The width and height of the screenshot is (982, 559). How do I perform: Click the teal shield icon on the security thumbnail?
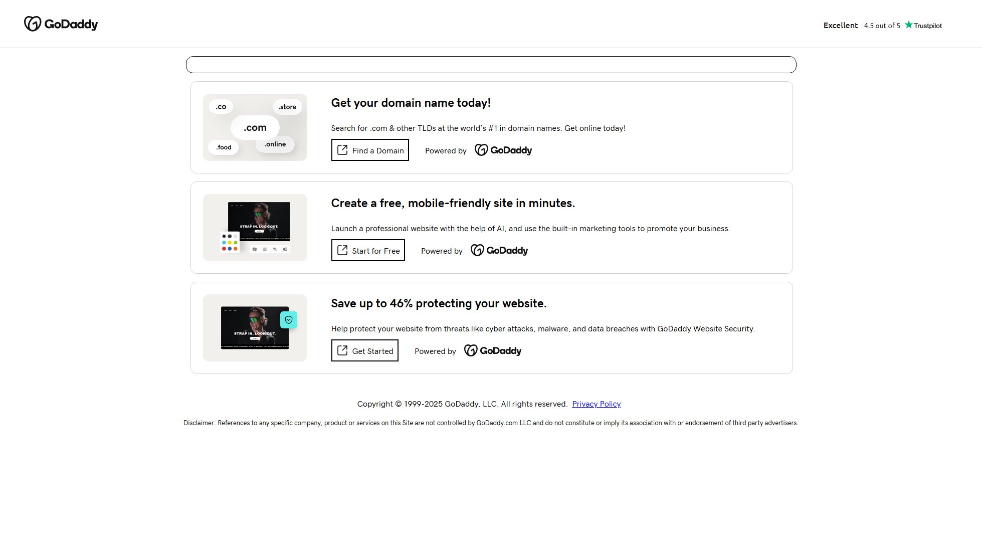point(288,319)
